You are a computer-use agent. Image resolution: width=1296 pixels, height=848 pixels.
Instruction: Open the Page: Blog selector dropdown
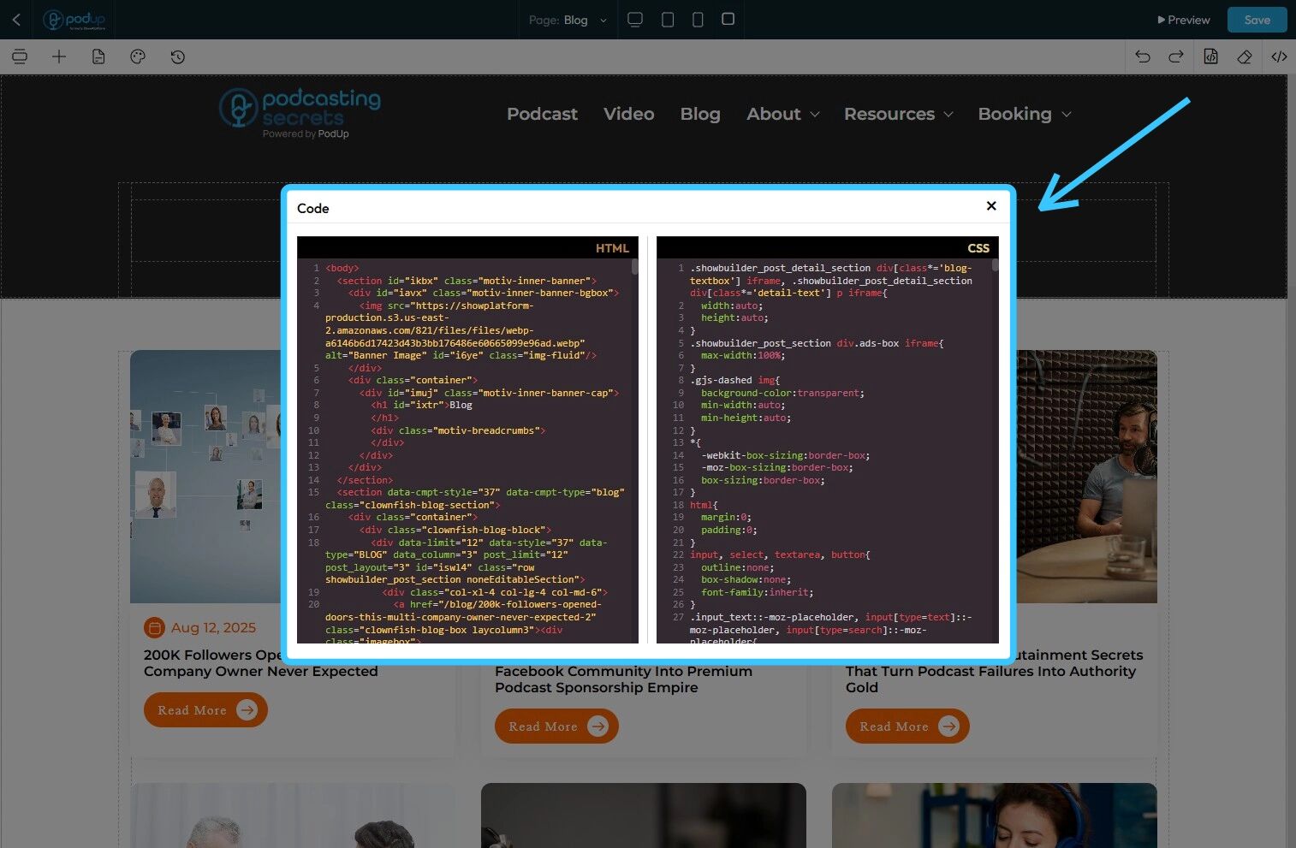coord(568,20)
